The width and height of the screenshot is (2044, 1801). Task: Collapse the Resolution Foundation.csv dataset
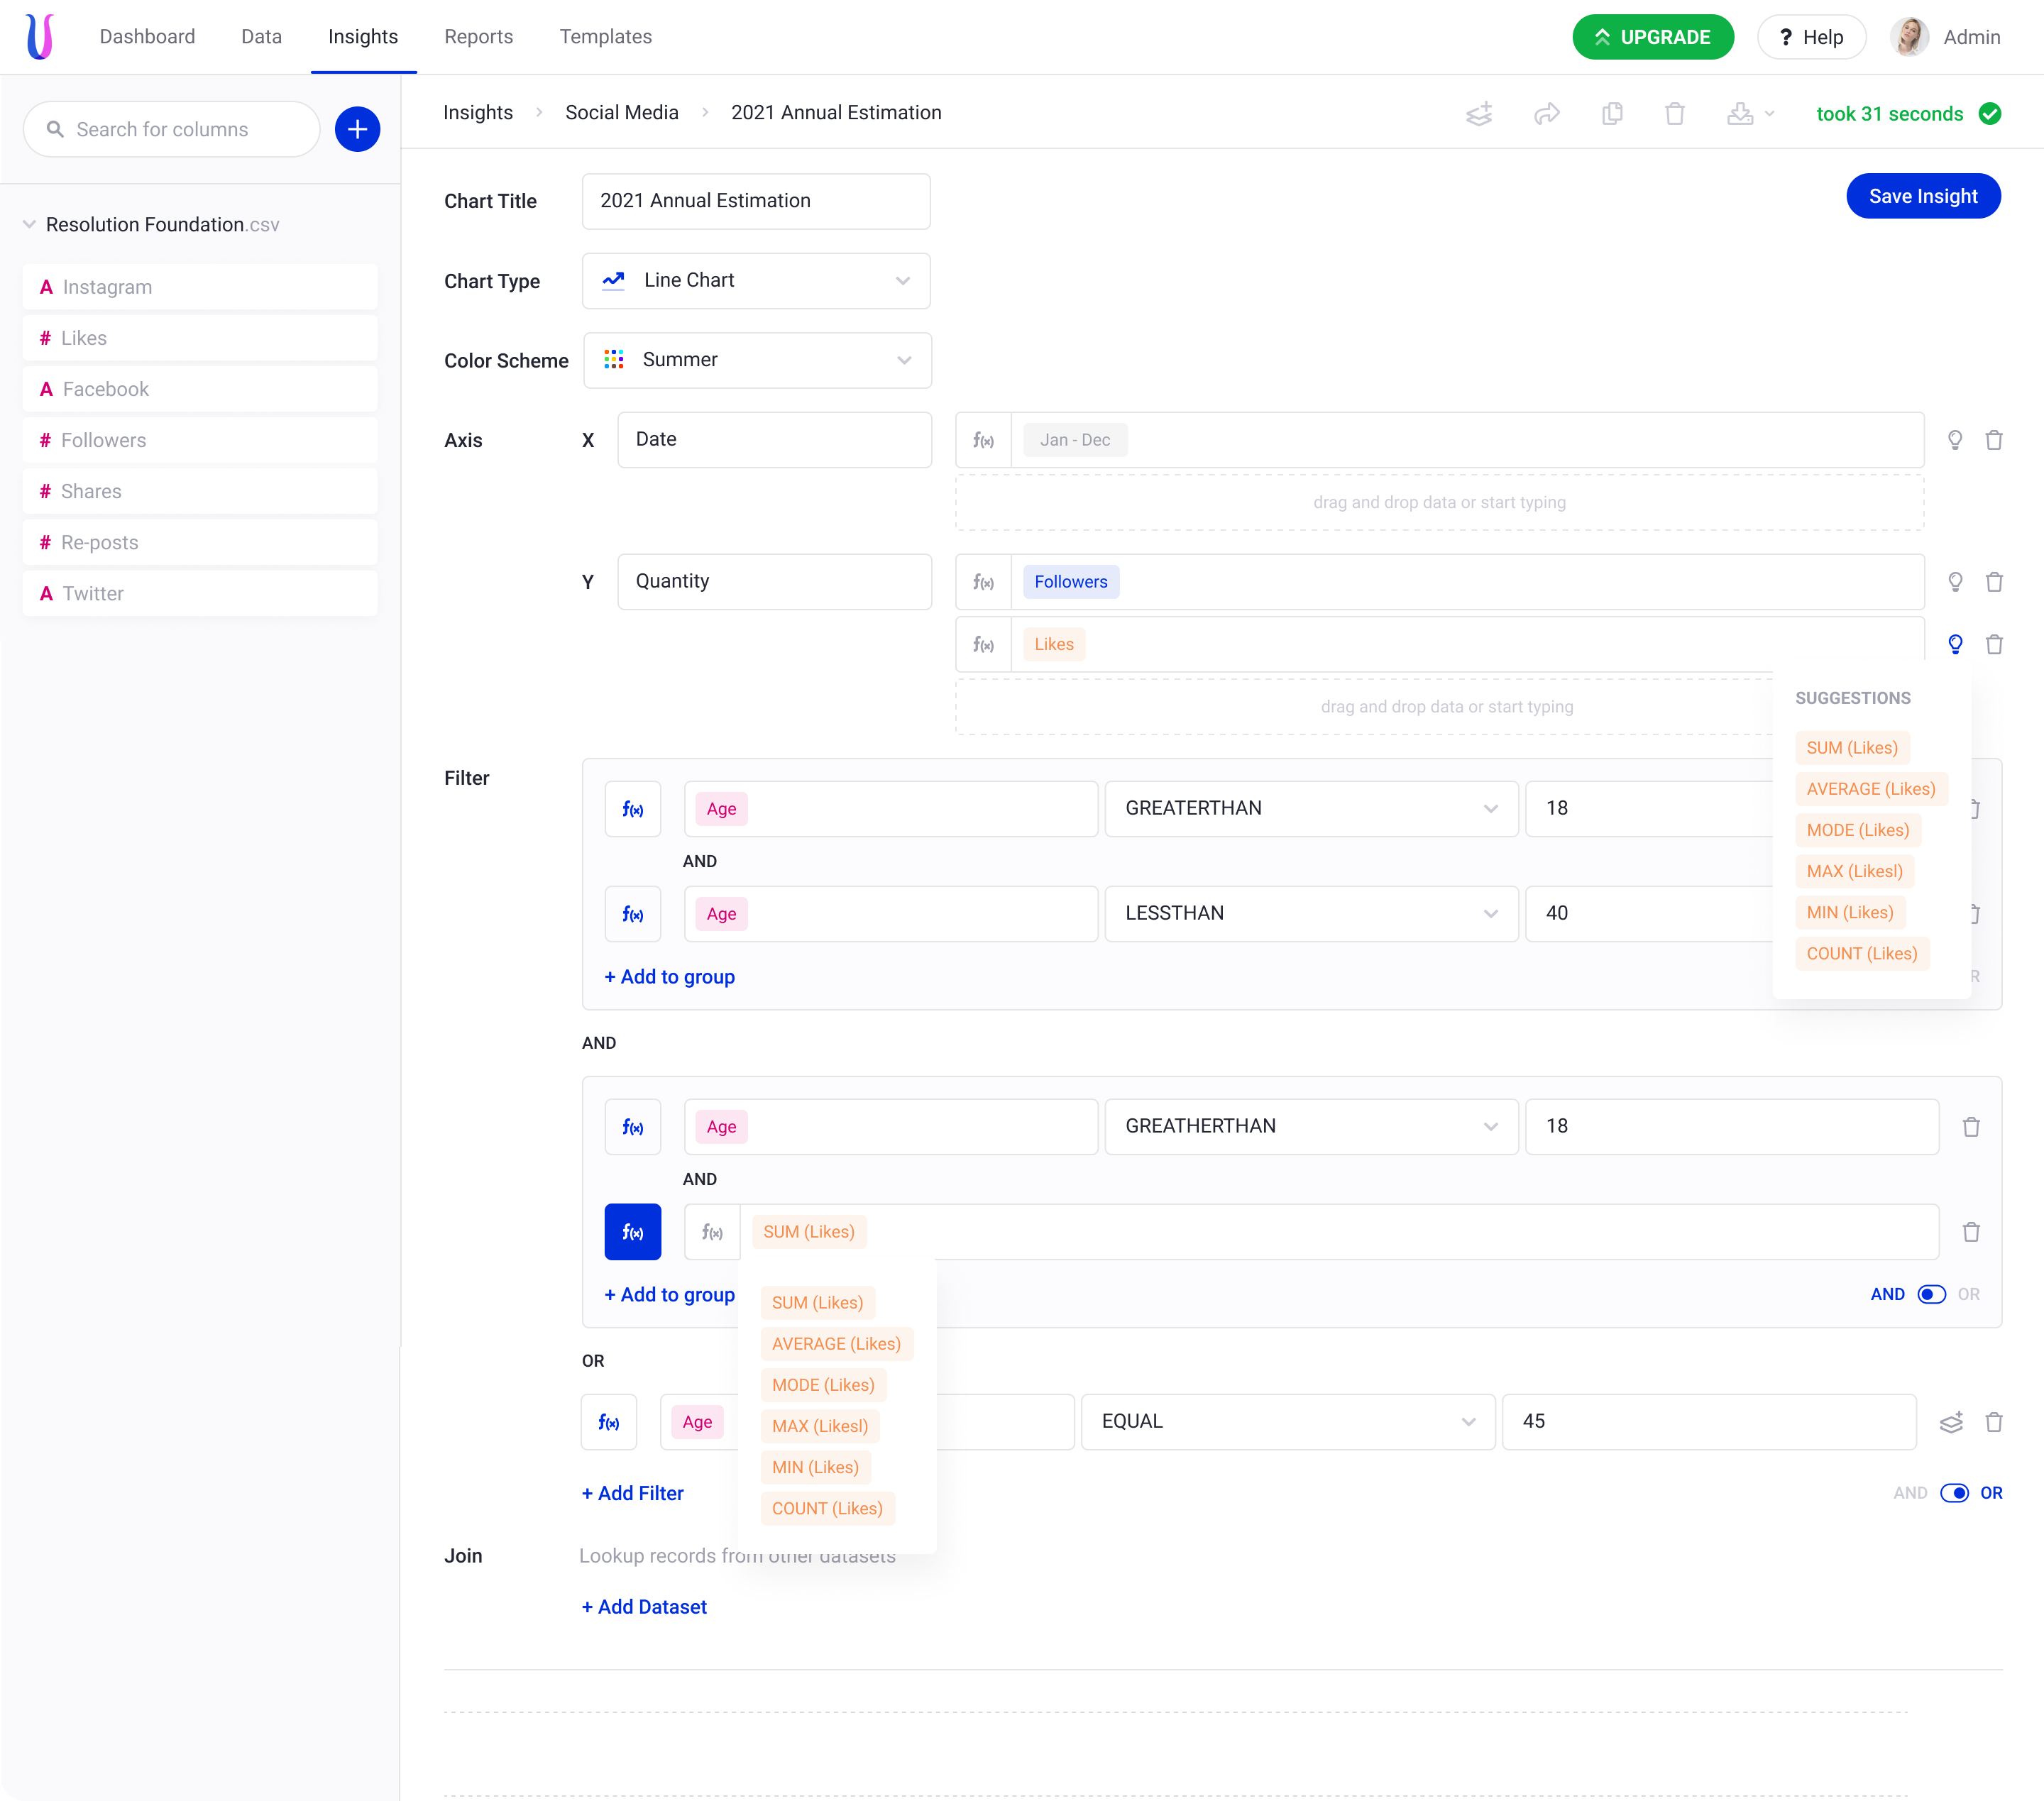[x=29, y=225]
